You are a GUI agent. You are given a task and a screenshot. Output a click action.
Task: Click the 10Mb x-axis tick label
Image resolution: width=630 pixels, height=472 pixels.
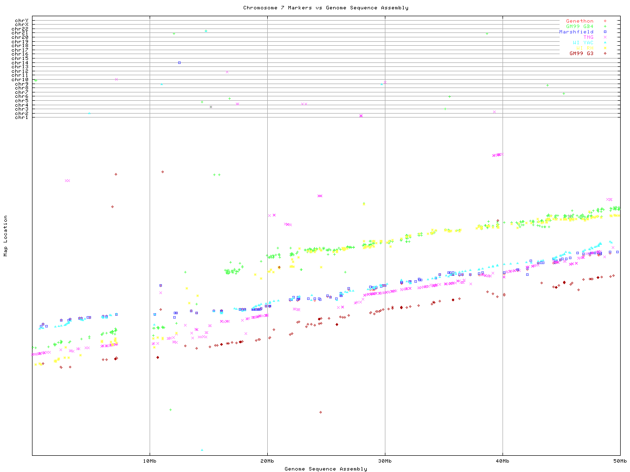coord(150,461)
